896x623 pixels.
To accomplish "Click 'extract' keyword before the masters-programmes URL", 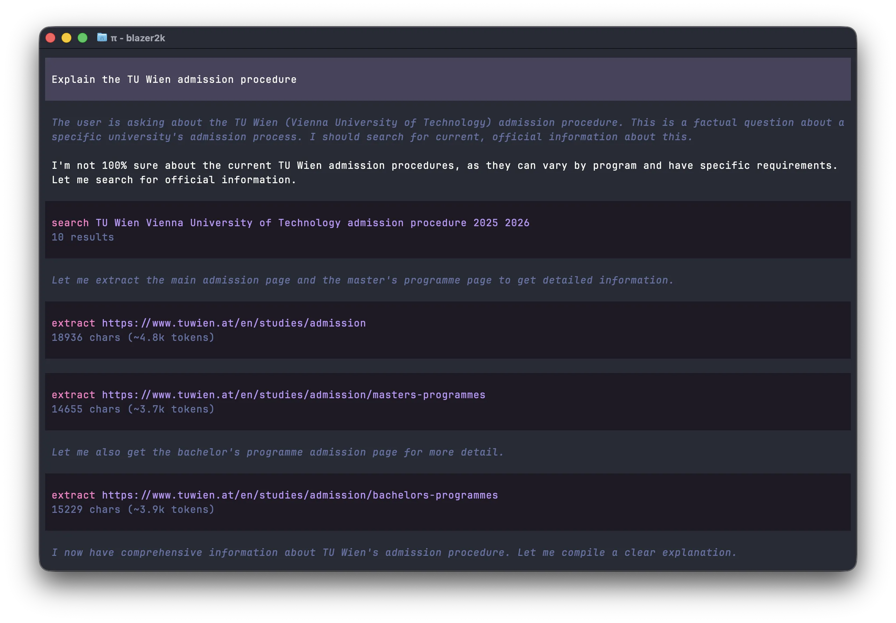I will [73, 395].
